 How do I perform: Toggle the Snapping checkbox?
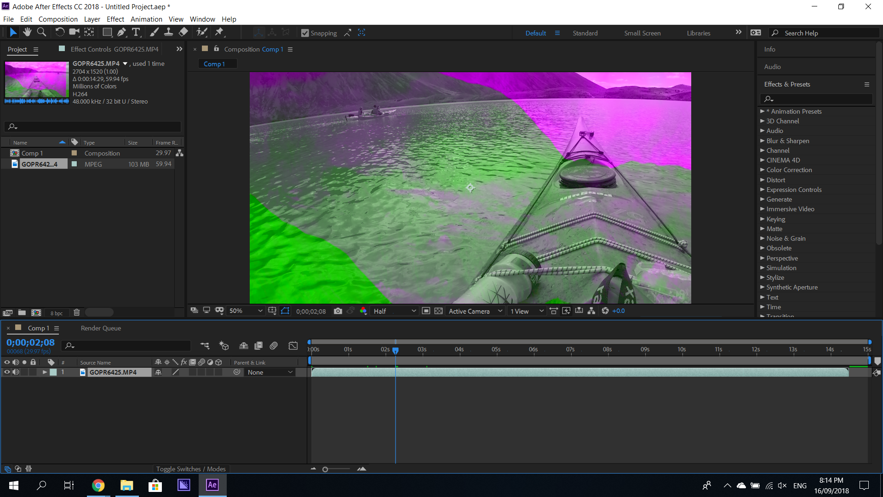coord(304,33)
